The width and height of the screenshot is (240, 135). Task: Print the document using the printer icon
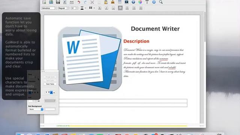tap(72, 2)
